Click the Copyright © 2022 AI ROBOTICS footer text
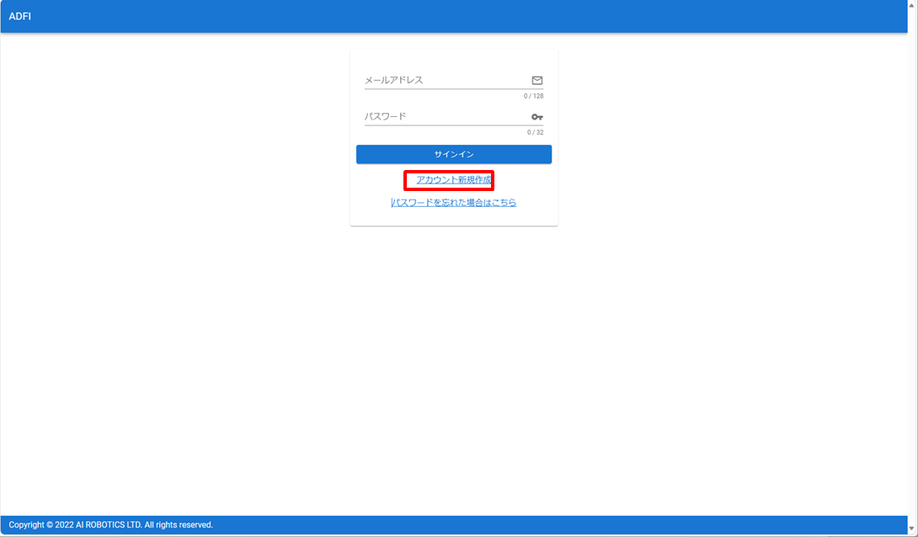Viewport: 918px width, 537px height. (110, 524)
